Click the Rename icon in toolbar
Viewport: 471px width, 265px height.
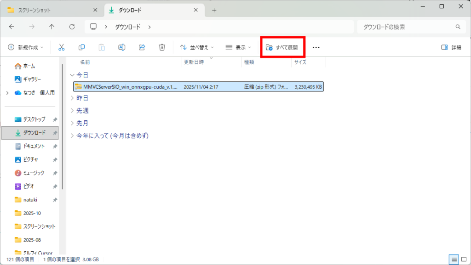click(122, 47)
